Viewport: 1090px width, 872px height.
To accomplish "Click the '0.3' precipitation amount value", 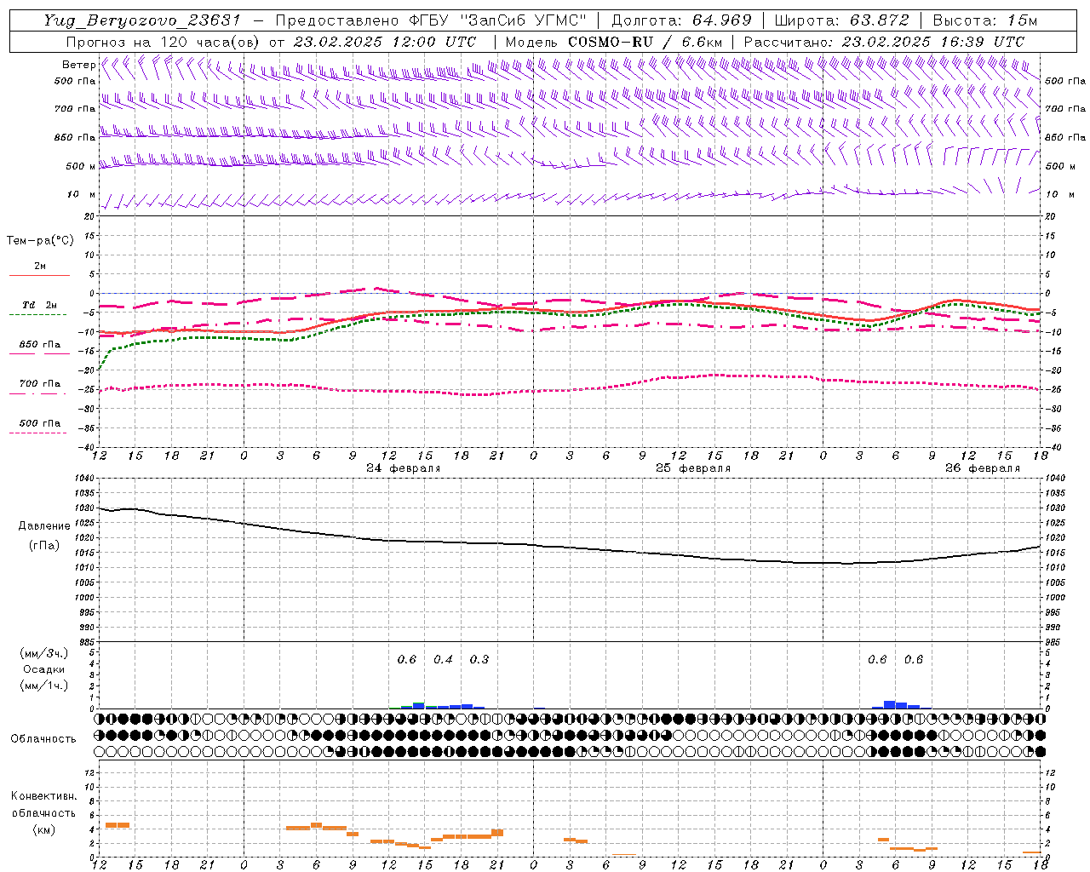I will pyautogui.click(x=479, y=660).
